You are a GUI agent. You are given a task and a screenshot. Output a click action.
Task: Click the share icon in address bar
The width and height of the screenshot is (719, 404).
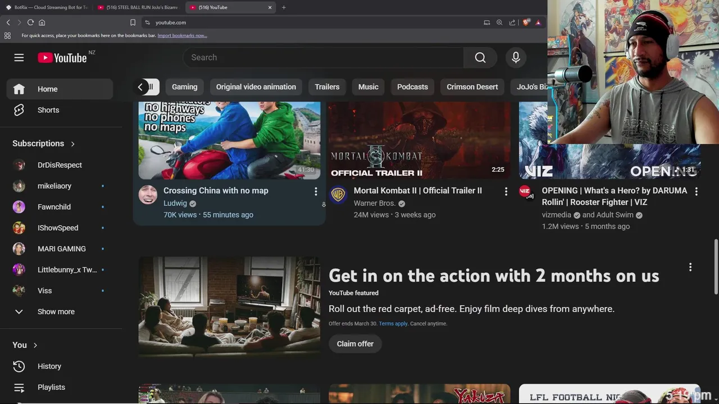click(512, 22)
